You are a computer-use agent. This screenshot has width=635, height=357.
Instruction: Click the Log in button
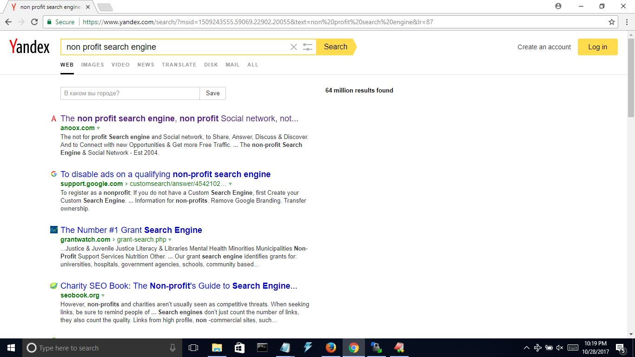coord(597,47)
